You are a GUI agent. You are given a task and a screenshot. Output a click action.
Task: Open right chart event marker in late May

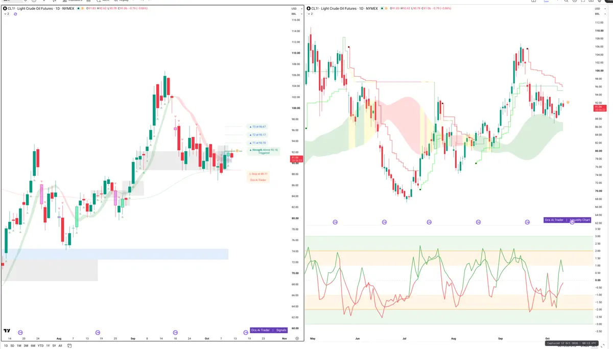pyautogui.click(x=335, y=222)
